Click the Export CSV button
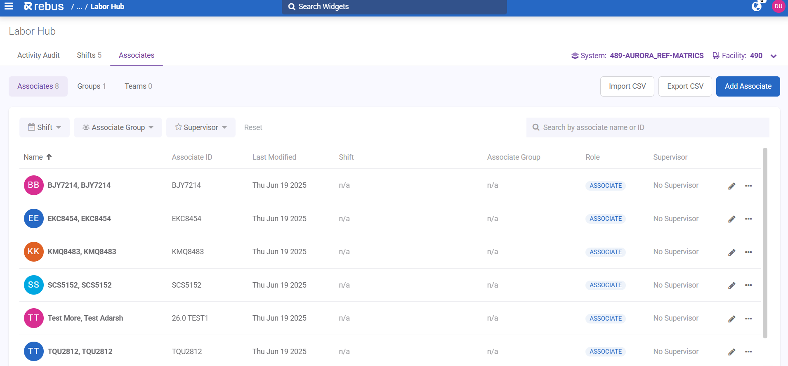 click(x=685, y=86)
